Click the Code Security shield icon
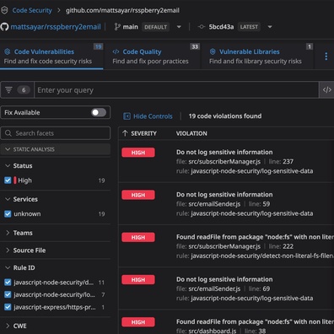 click(4, 10)
